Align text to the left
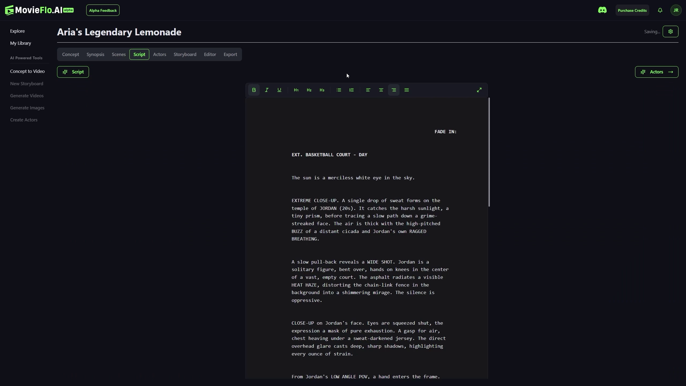This screenshot has height=386, width=686. click(368, 90)
